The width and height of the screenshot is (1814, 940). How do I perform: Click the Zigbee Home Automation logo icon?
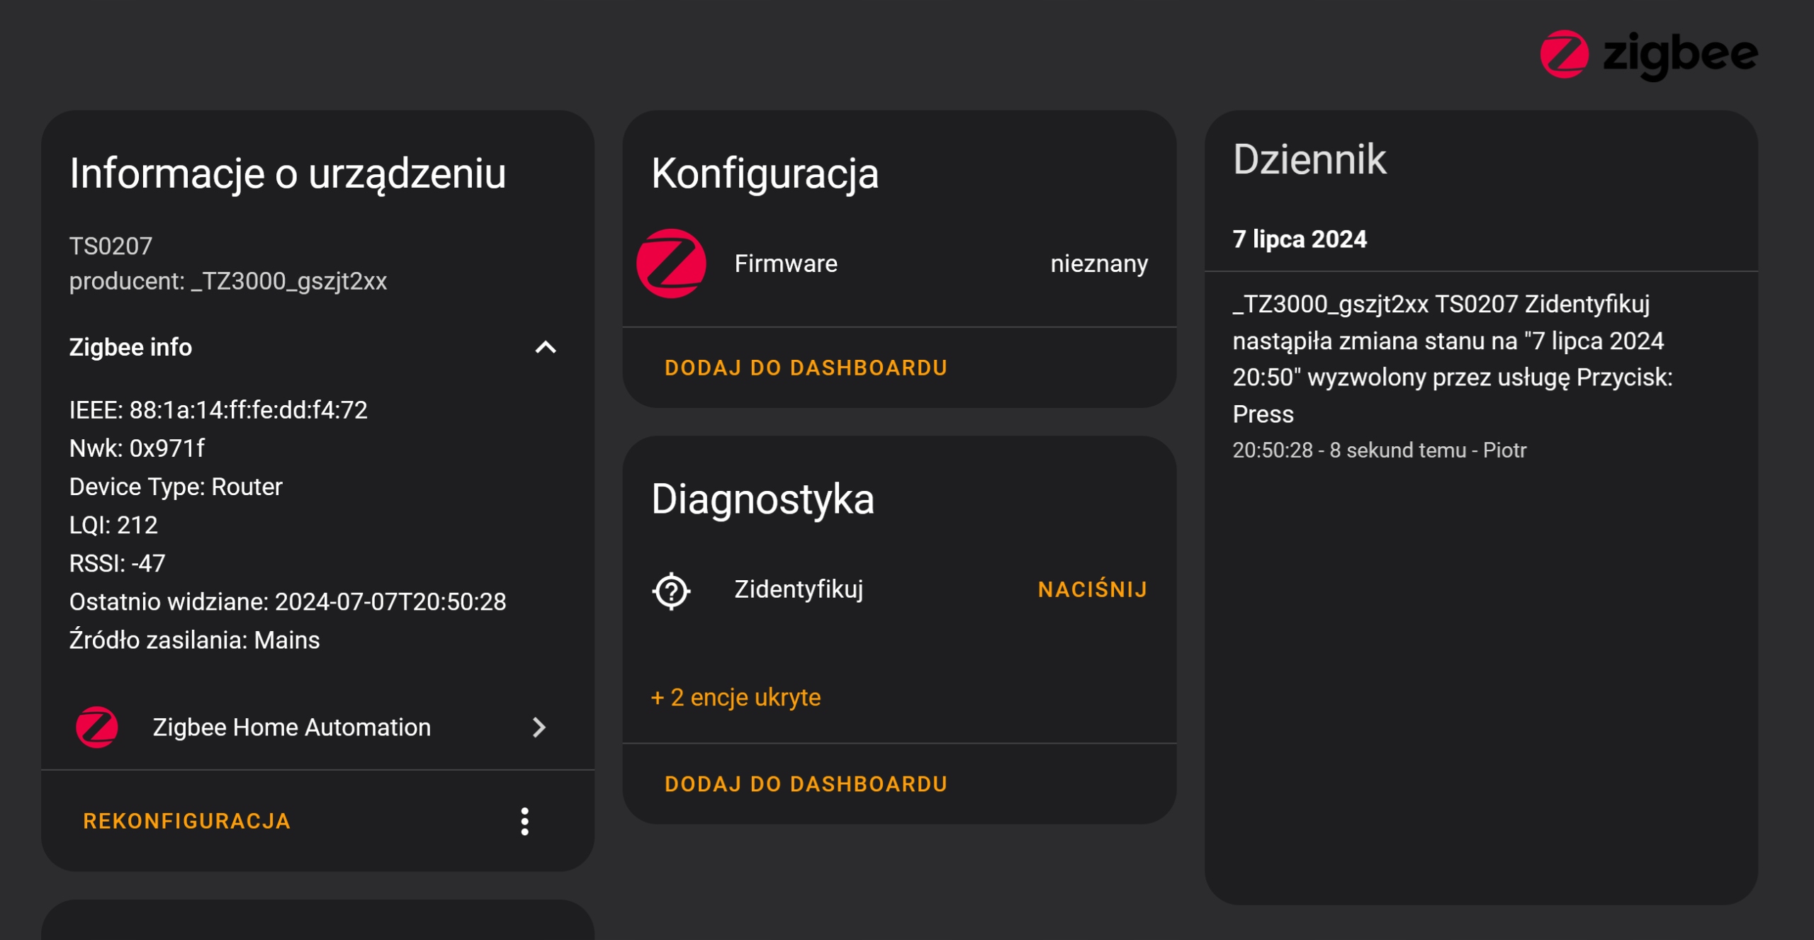click(97, 727)
